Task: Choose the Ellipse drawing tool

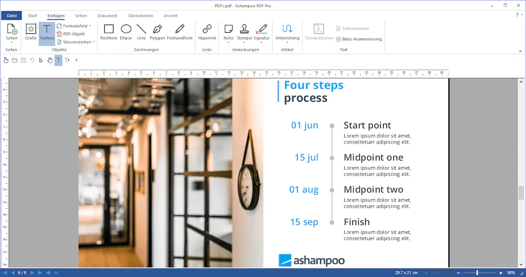Action: 126,32
